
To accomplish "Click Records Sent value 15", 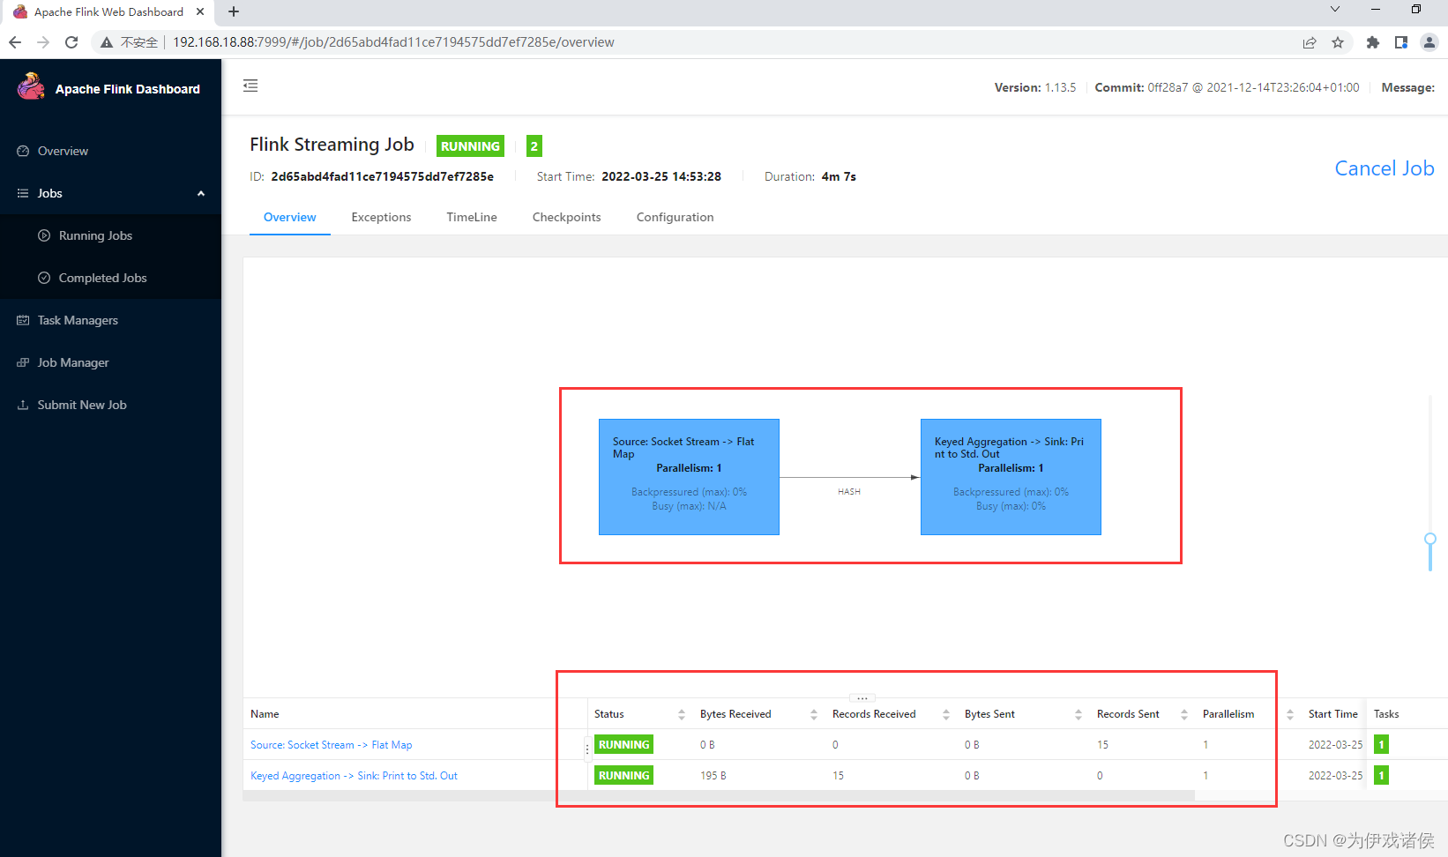I will [x=1102, y=745].
